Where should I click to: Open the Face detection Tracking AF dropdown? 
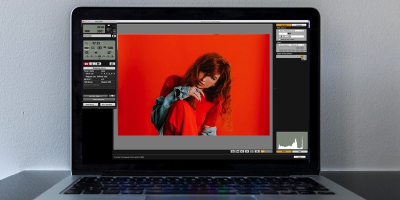point(291,45)
